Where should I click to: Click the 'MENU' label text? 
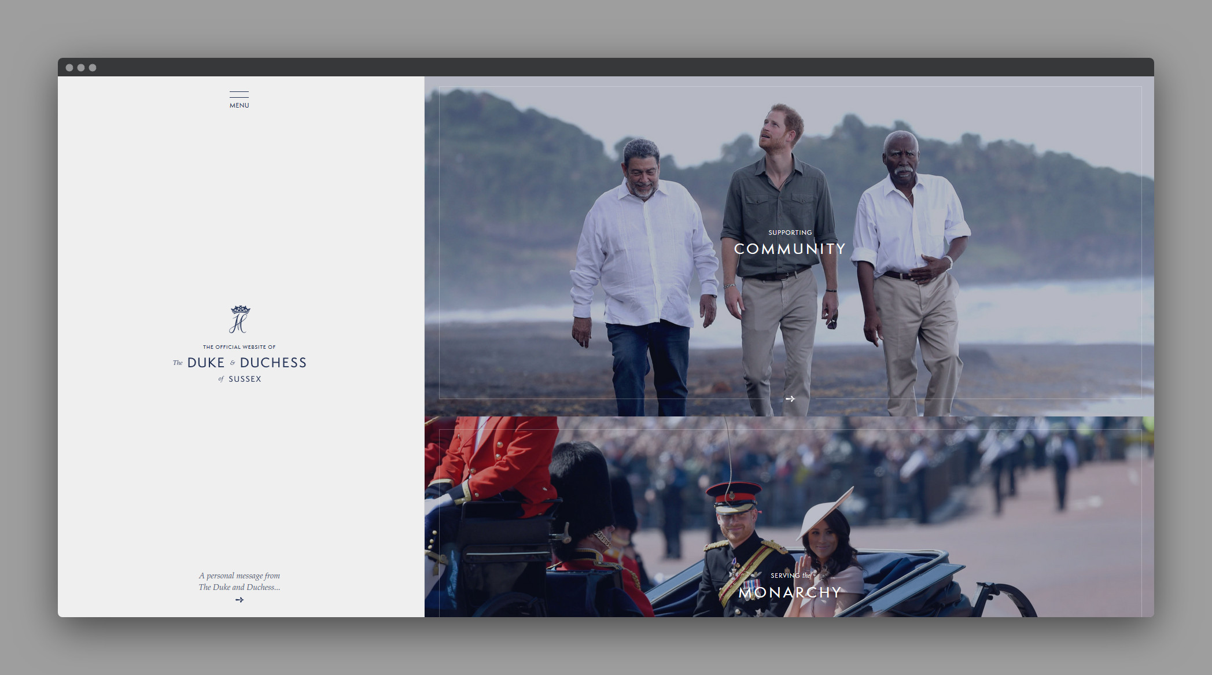pyautogui.click(x=239, y=105)
